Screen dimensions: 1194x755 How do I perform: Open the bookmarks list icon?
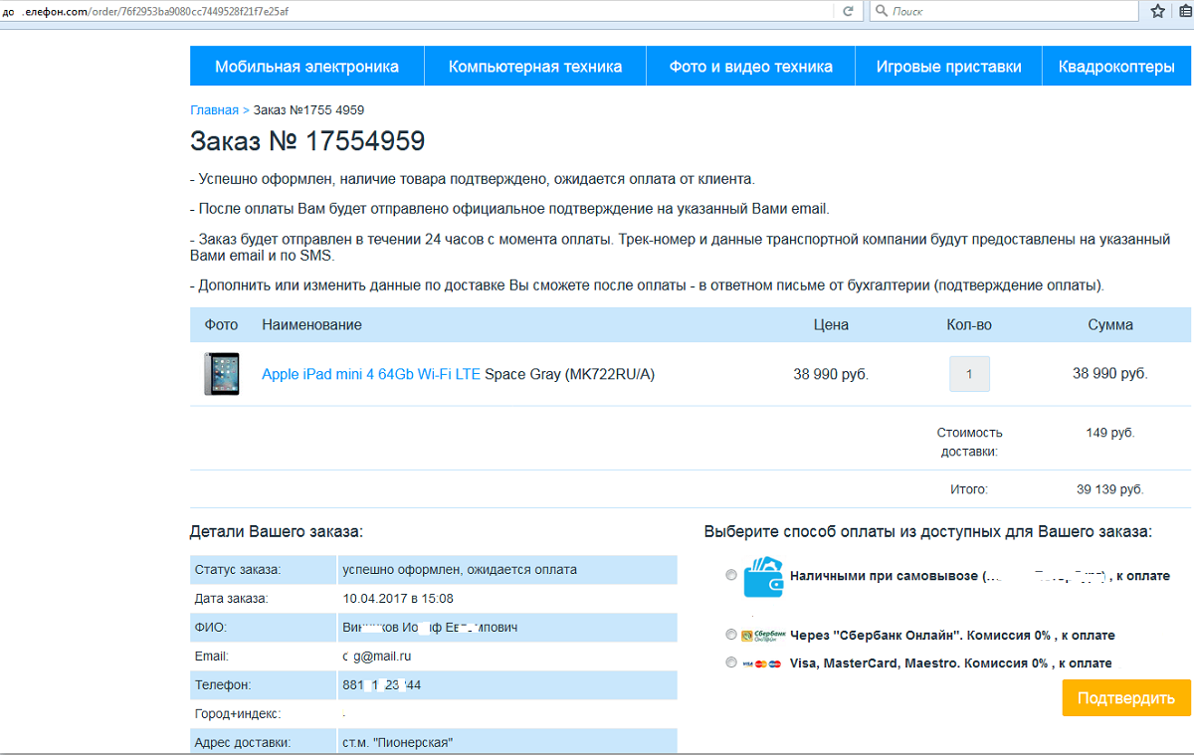click(x=1186, y=11)
